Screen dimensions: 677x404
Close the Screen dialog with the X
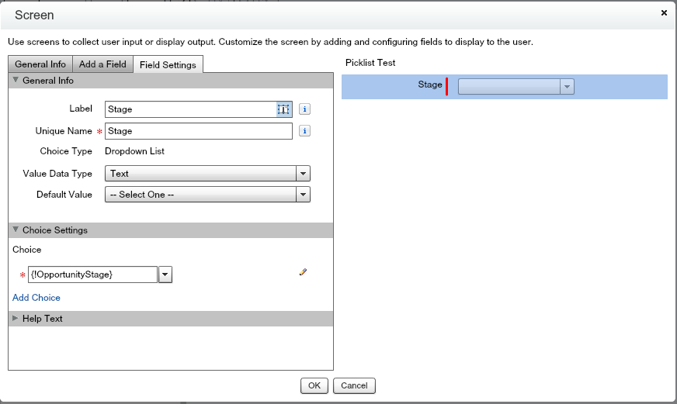[x=664, y=13]
